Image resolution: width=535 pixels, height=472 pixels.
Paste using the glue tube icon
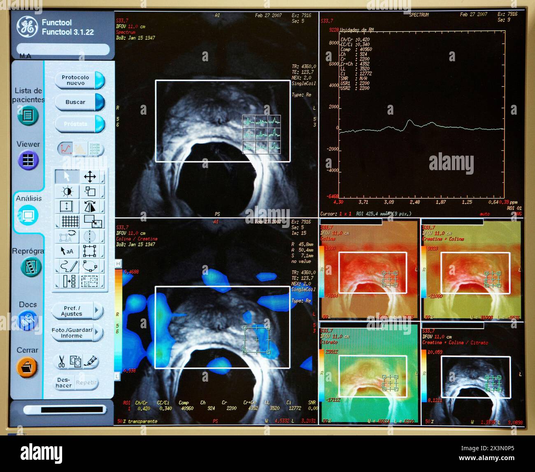pyautogui.click(x=91, y=362)
